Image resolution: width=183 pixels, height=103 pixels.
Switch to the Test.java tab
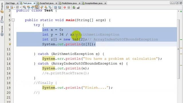coord(27,3)
